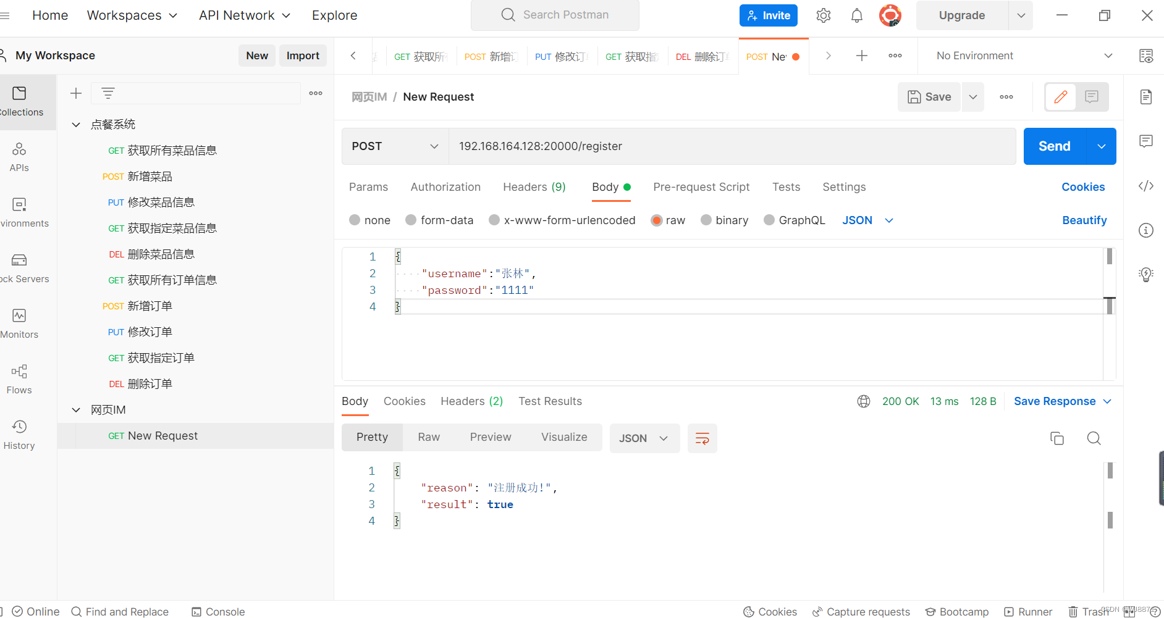This screenshot has height=618, width=1164.
Task: Switch to the Params tab
Action: tap(368, 187)
